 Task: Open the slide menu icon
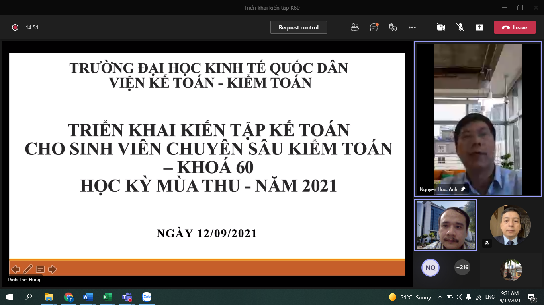40,269
